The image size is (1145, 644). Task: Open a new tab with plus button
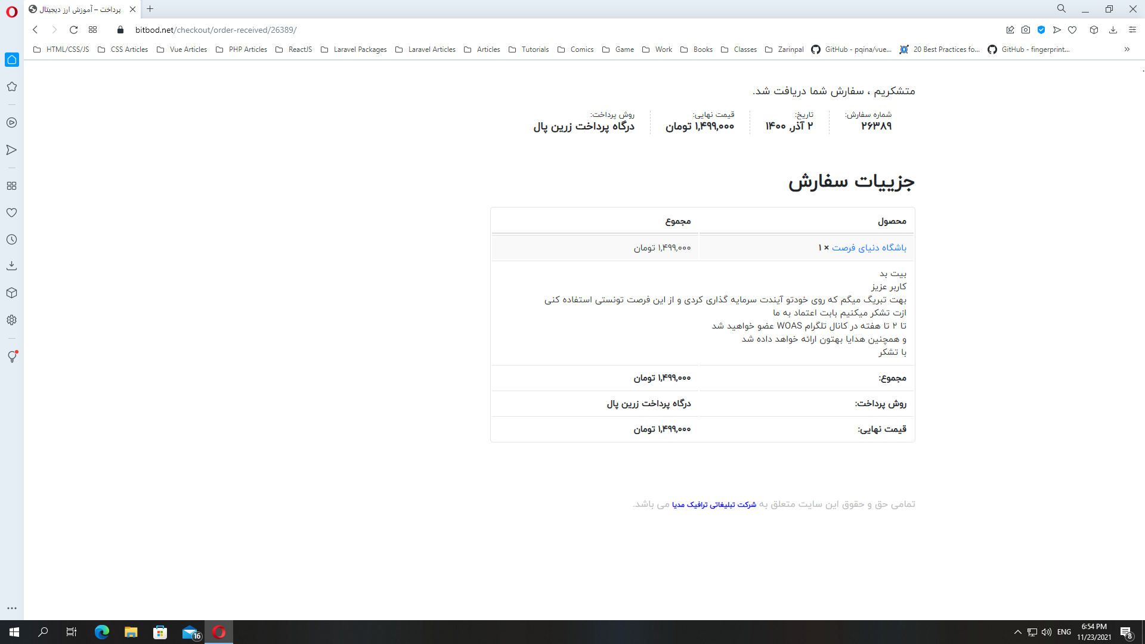150,9
